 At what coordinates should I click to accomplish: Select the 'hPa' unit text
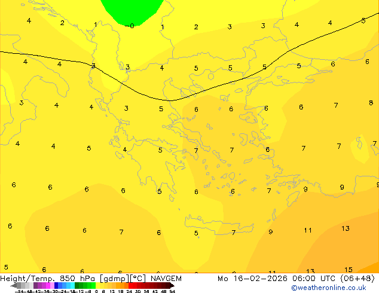87,279
